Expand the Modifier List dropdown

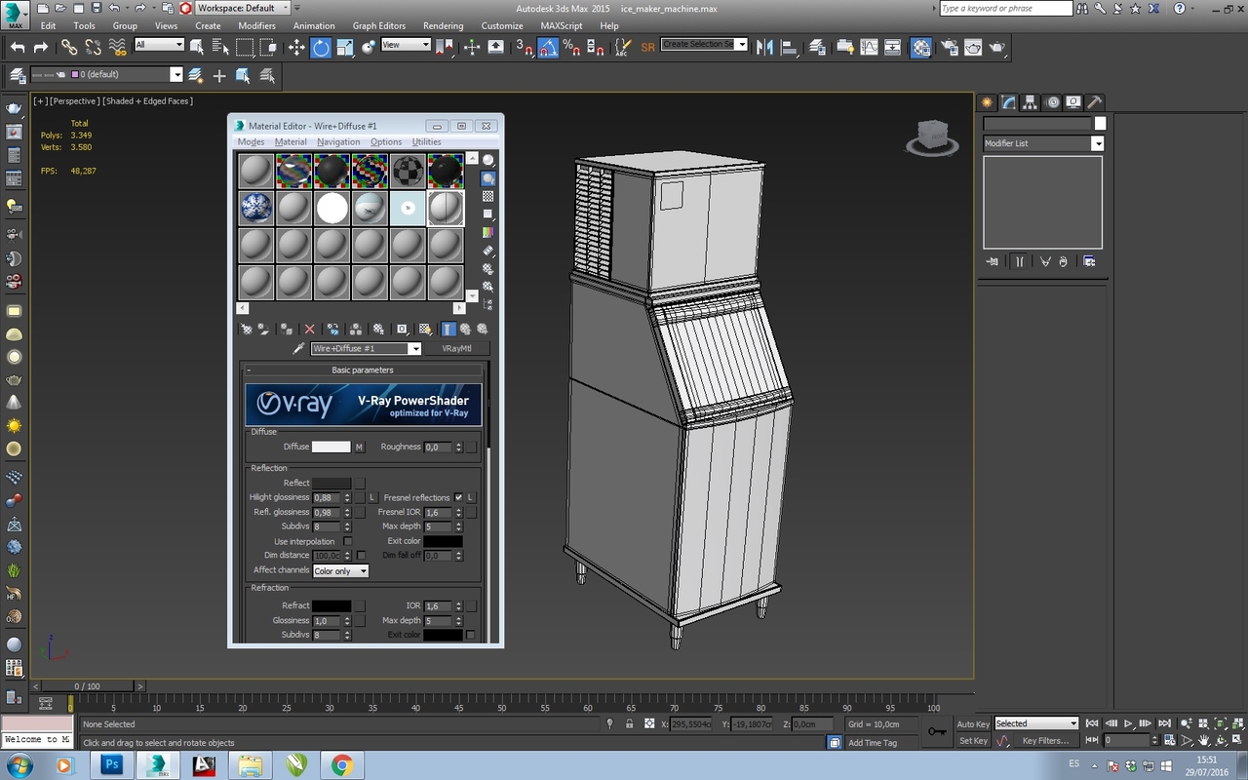point(1043,143)
